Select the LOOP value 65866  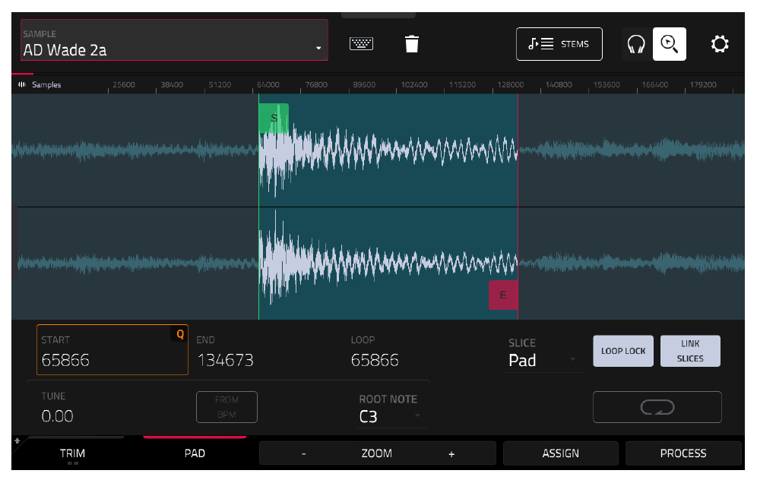coord(375,360)
